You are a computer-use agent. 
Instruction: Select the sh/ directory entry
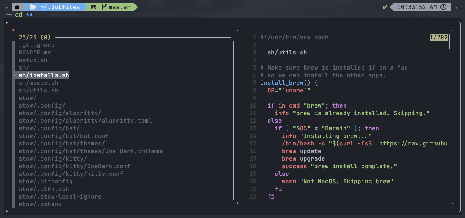24,67
